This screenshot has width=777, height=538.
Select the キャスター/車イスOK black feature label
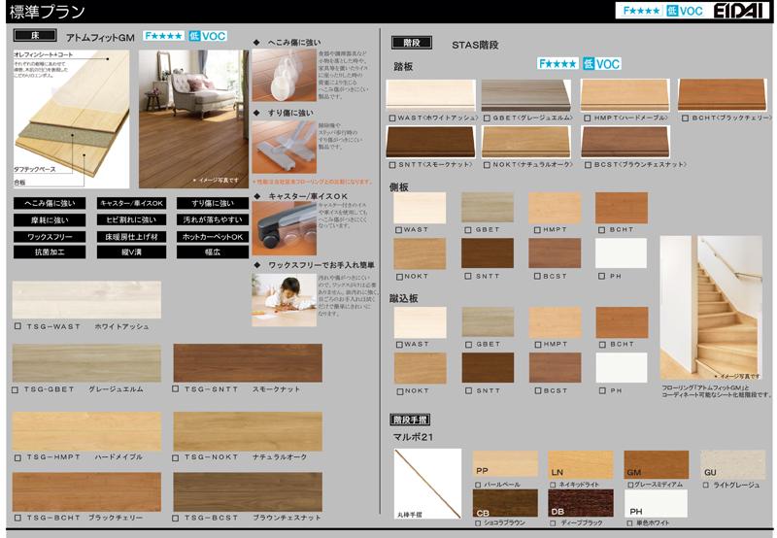(x=131, y=203)
